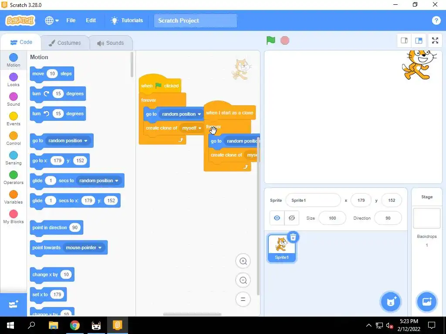Viewport: 446px width, 334px height.
Task: Reset workspace zoom with equals button
Action: pos(243,299)
